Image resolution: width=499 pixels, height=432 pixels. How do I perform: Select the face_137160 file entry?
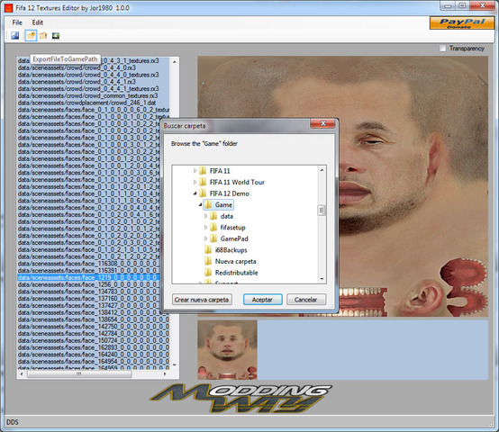coord(88,299)
